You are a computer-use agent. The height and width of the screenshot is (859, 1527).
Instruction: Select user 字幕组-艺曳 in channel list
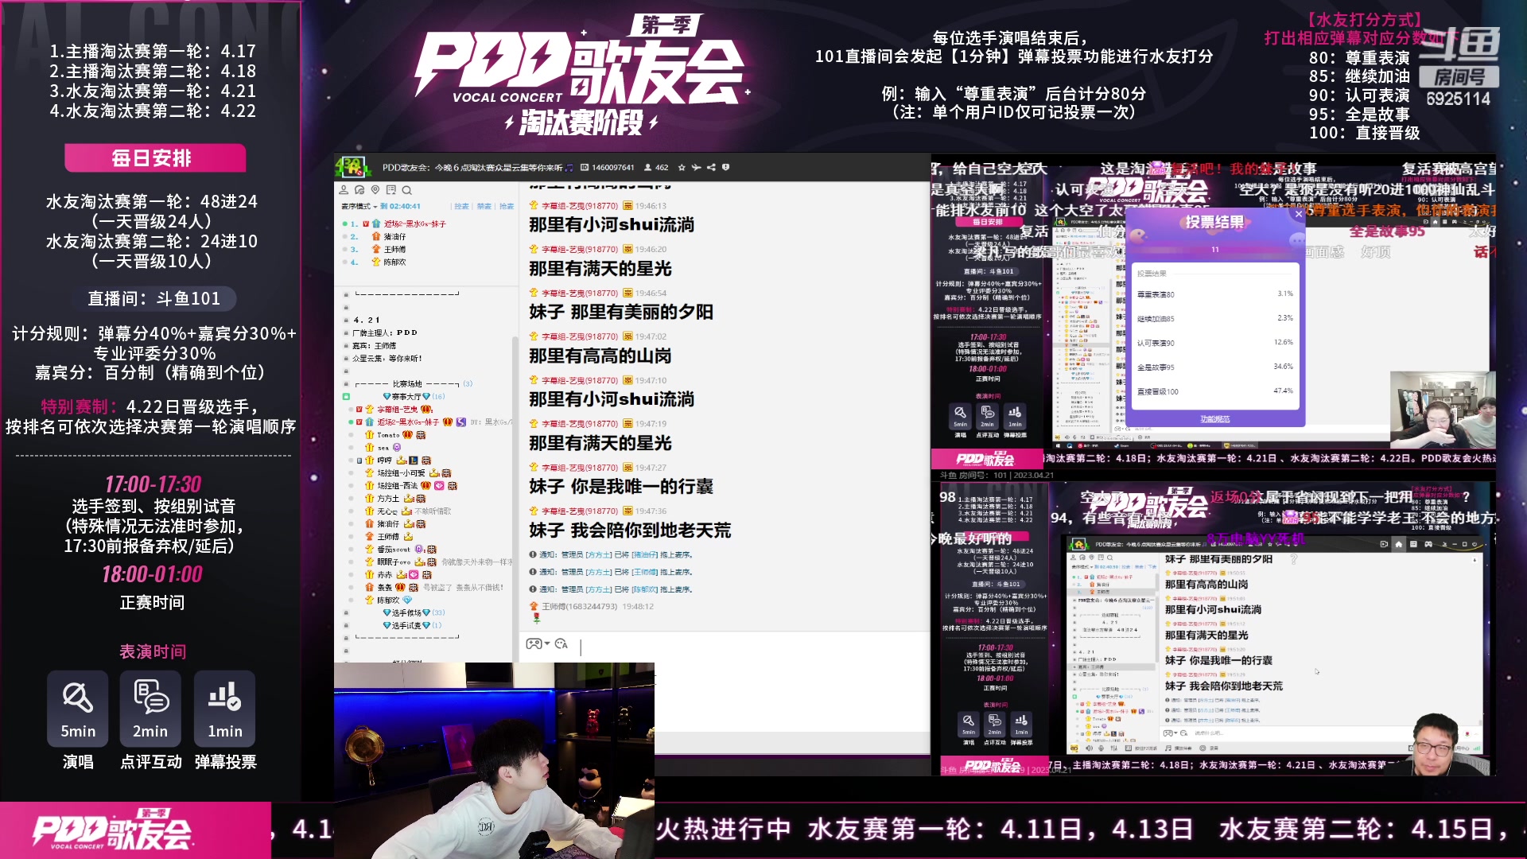pos(398,410)
